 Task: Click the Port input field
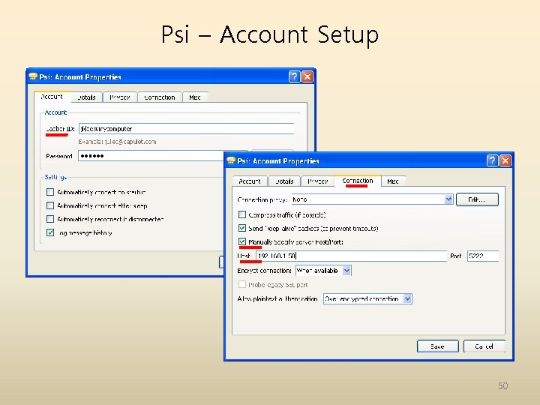click(x=483, y=256)
